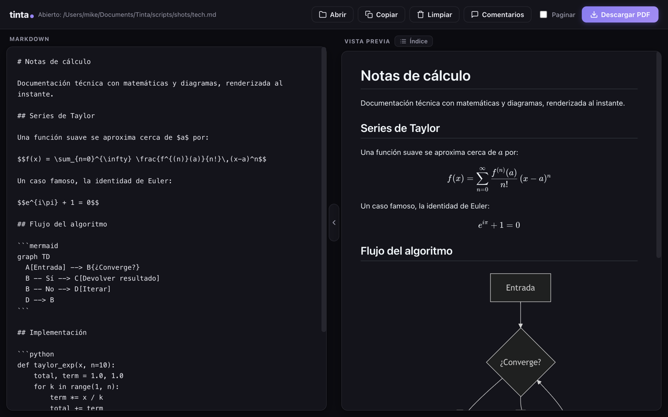Collapse the markdown panel with the chevron handle
Viewport: 668px width, 417px height.
point(334,223)
